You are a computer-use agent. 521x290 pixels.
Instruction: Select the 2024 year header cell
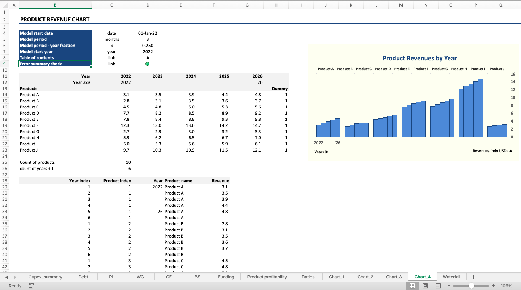181,76
